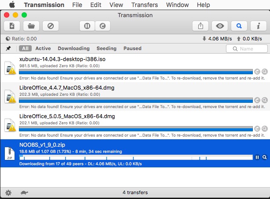Click the xubuntu file icon with warning
The height and width of the screenshot is (199, 270).
[10, 68]
